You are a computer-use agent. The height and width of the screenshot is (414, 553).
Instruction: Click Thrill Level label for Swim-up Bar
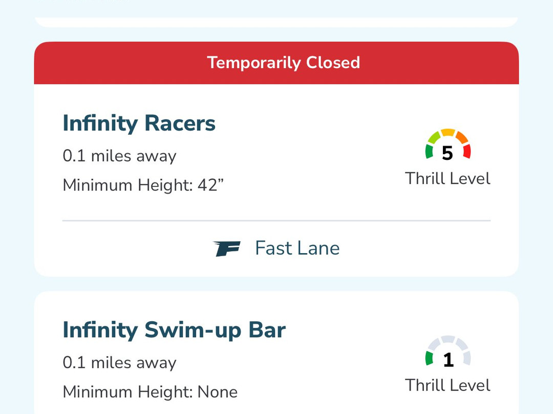448,385
